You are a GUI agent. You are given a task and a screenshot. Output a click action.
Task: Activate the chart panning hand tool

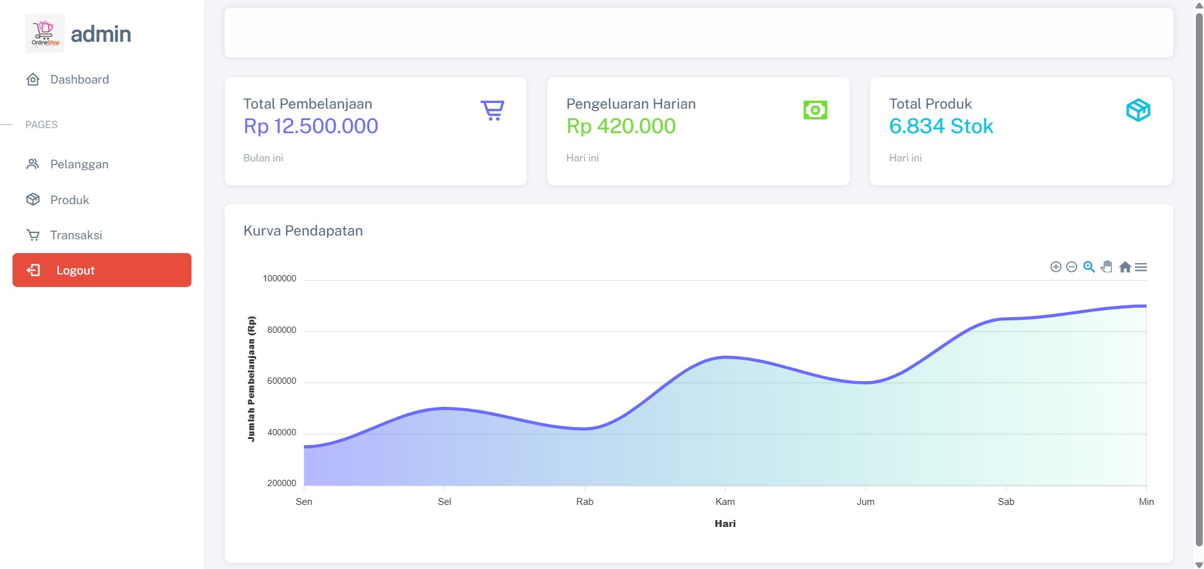pyautogui.click(x=1107, y=267)
